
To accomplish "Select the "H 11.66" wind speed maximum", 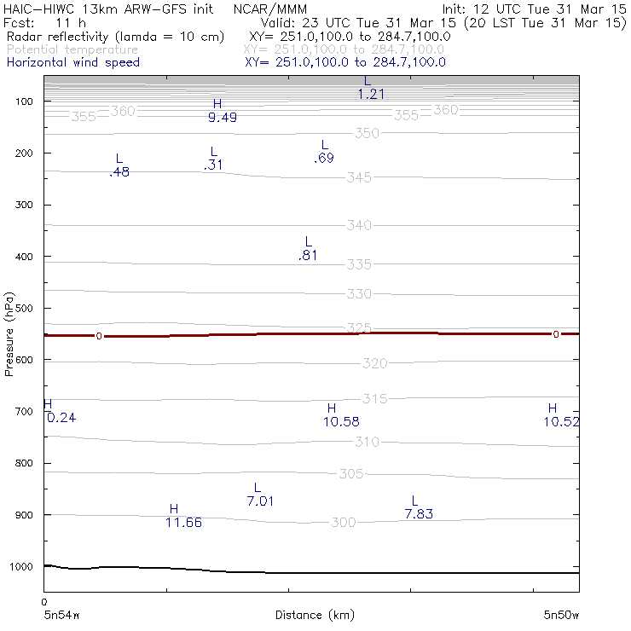I will 183,516.
